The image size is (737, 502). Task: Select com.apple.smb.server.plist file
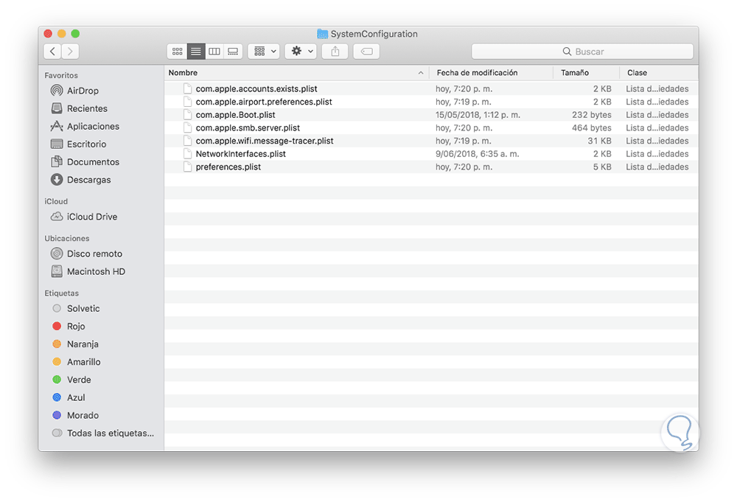click(x=431, y=128)
